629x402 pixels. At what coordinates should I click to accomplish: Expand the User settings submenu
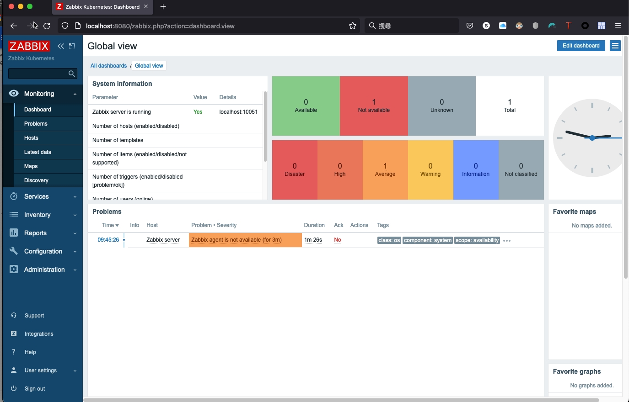[x=75, y=370]
